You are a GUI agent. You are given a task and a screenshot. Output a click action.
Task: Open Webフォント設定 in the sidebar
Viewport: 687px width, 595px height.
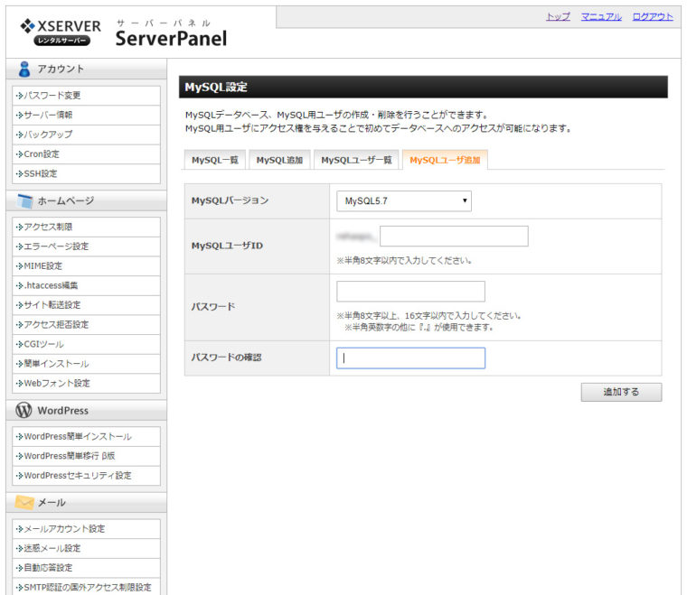pyautogui.click(x=86, y=383)
